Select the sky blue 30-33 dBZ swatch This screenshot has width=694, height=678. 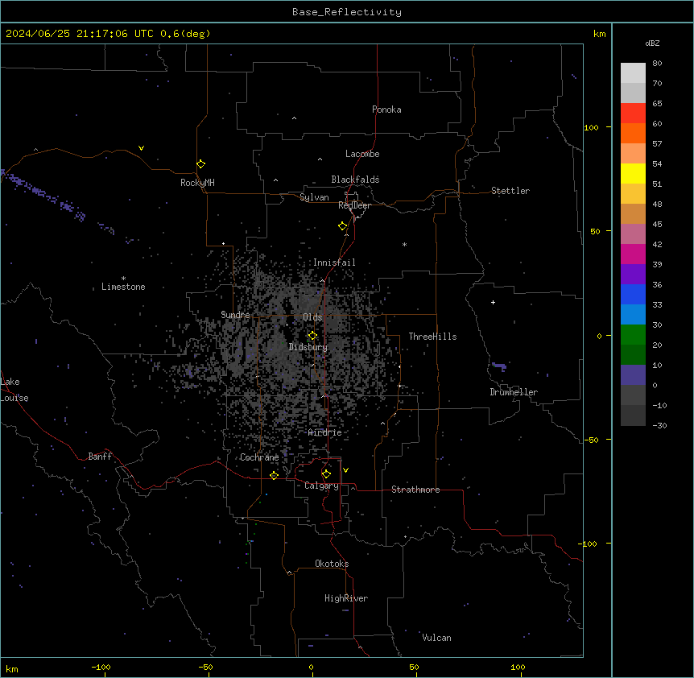tap(633, 315)
